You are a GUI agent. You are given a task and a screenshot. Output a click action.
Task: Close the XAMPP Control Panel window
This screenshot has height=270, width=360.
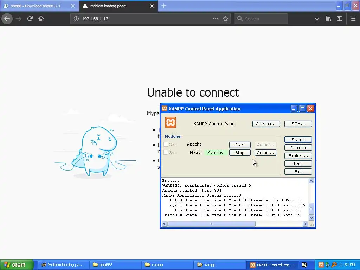coord(310,109)
